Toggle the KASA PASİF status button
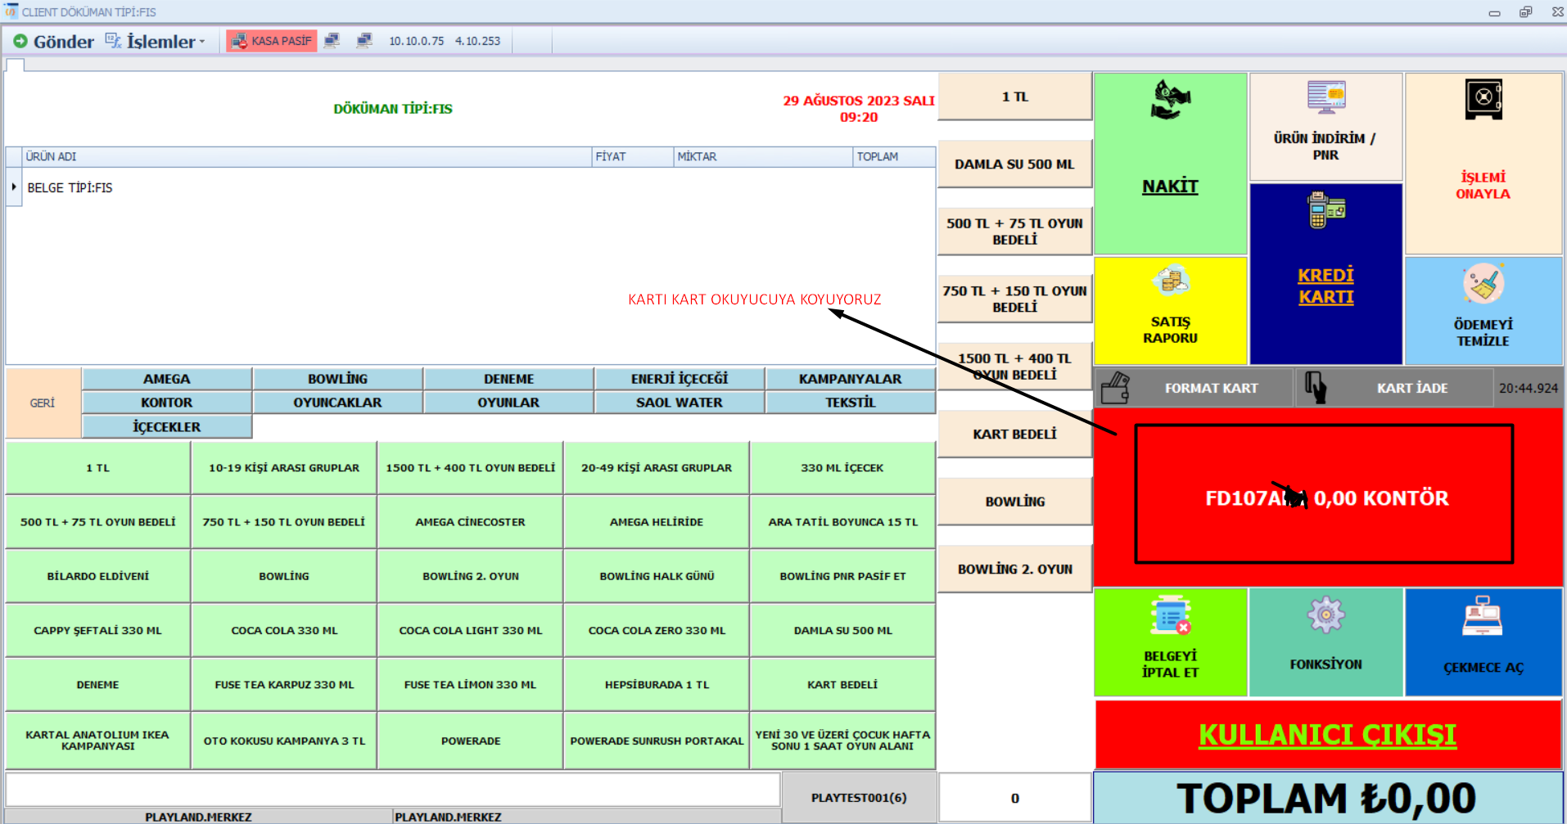Screen dimensions: 1567x824 (272, 41)
